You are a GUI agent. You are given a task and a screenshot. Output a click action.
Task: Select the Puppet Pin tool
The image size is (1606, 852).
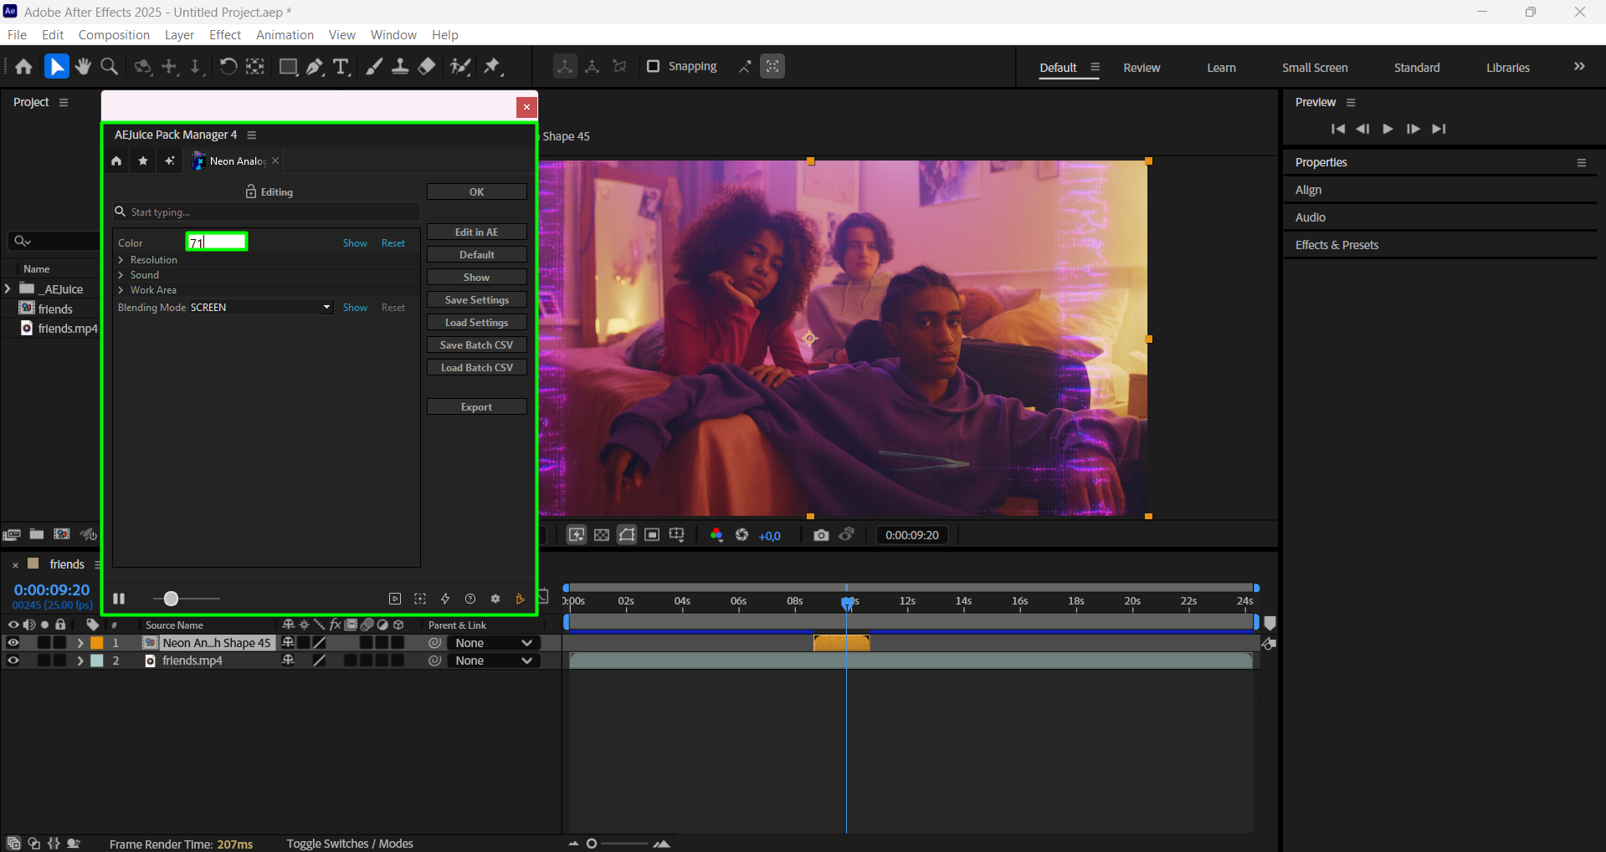click(492, 67)
